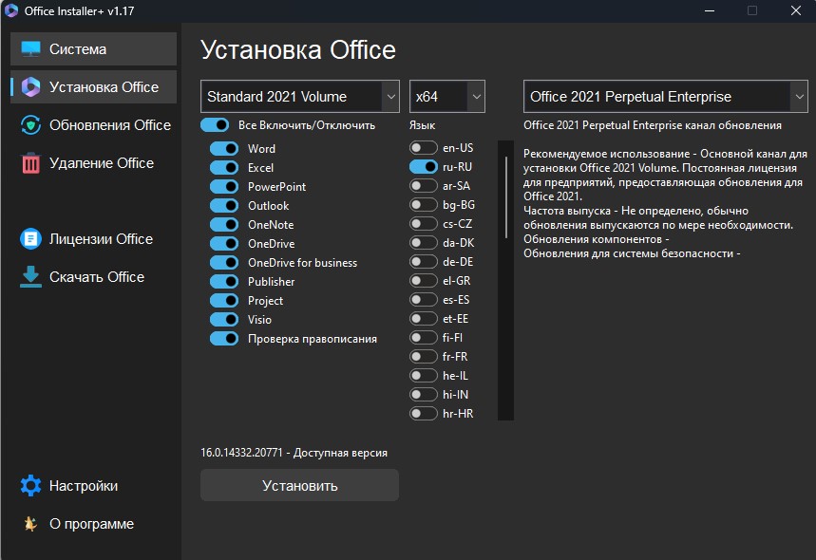
Task: Turn off the Outlook switch
Action: 224,205
